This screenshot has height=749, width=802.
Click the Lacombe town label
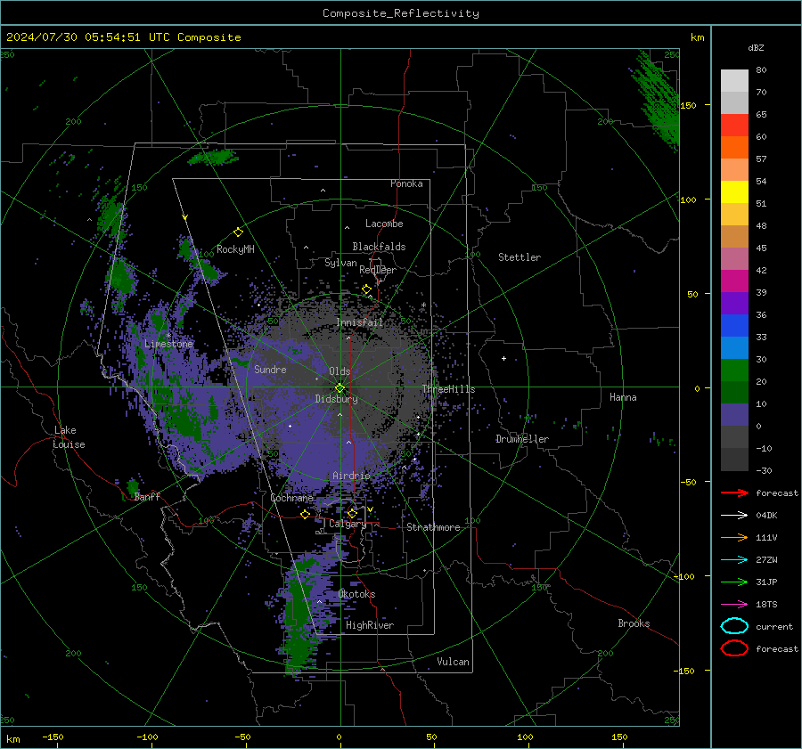[383, 224]
